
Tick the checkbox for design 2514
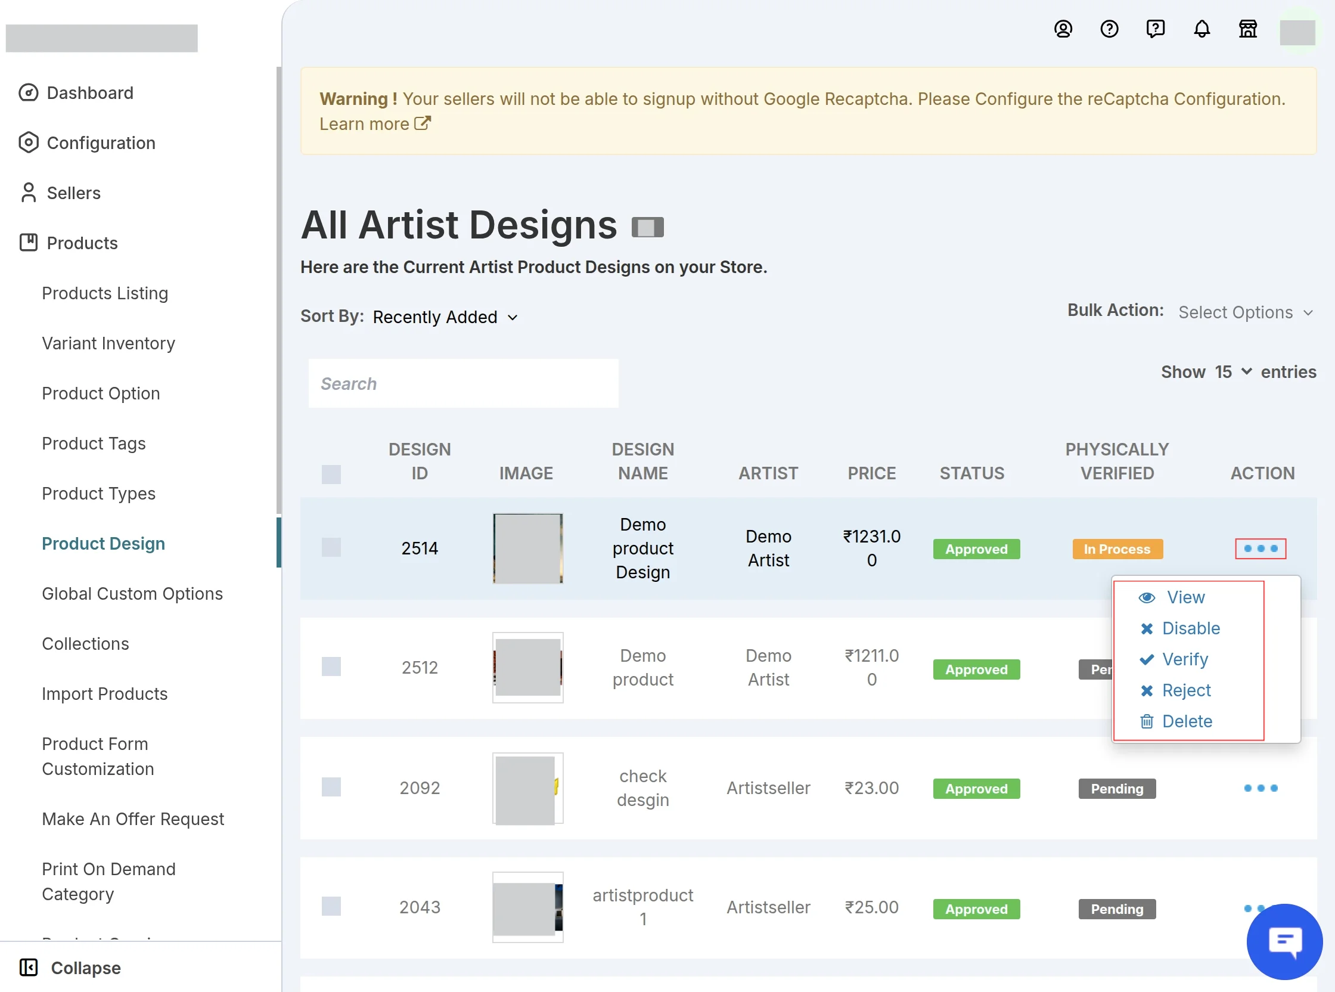click(x=331, y=547)
